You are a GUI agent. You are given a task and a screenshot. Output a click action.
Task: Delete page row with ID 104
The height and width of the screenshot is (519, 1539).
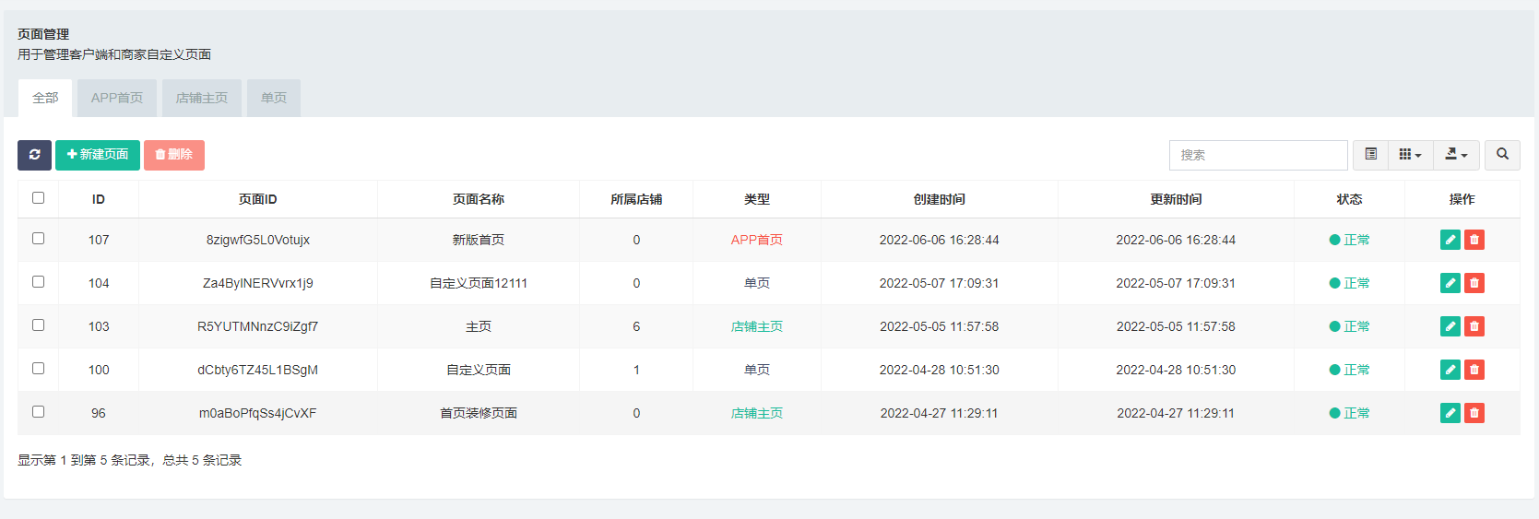pos(1474,283)
